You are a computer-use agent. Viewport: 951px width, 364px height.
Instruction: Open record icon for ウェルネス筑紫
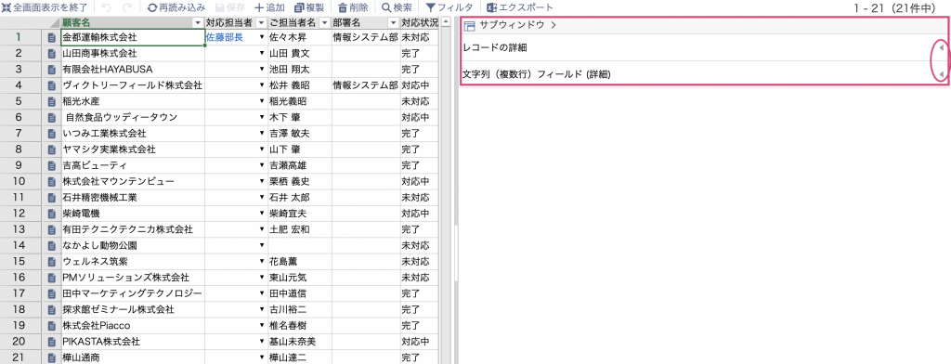(x=52, y=262)
